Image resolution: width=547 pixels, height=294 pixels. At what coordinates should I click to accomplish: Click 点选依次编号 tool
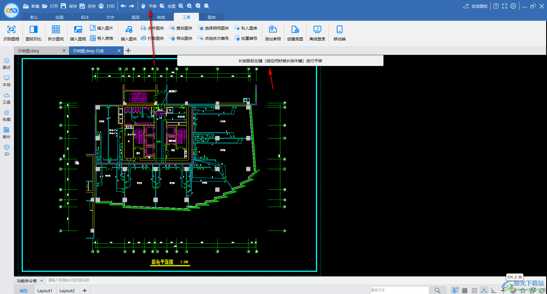(213, 38)
